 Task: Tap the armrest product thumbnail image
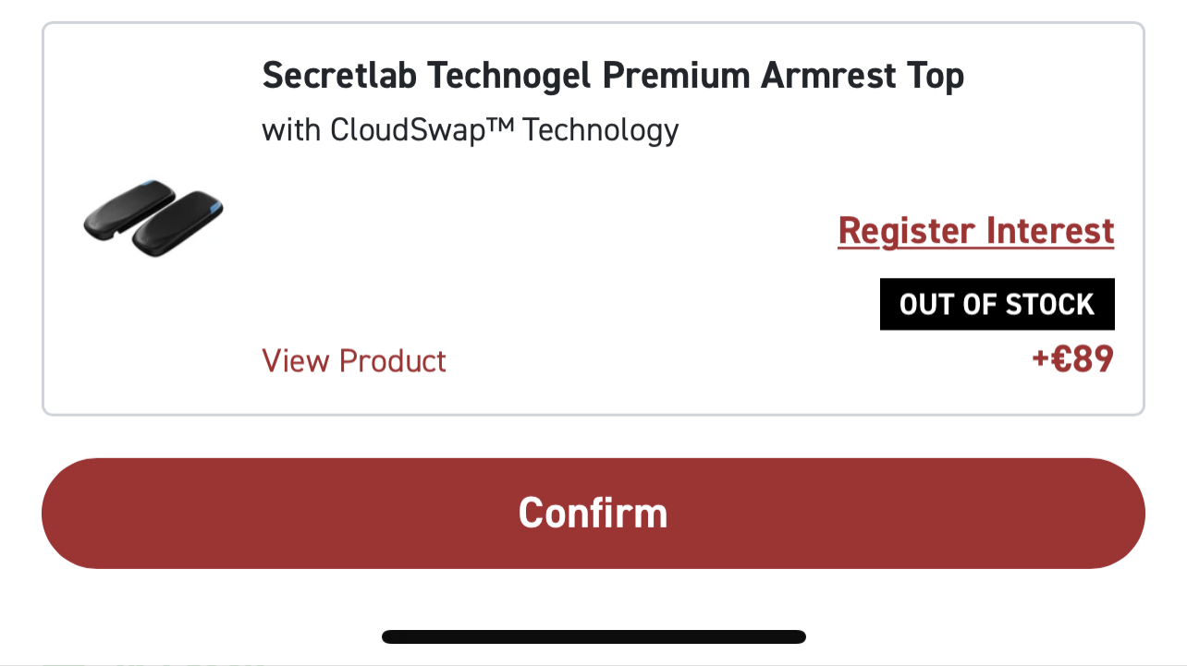153,218
